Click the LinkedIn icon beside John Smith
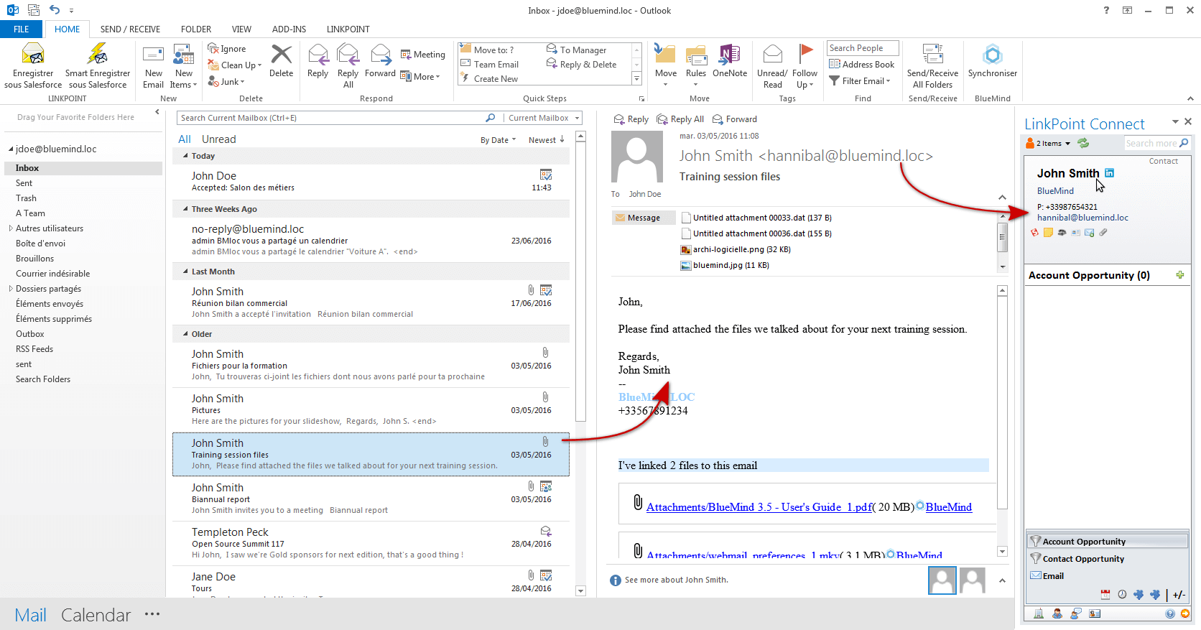This screenshot has height=630, width=1201. pyautogui.click(x=1109, y=173)
